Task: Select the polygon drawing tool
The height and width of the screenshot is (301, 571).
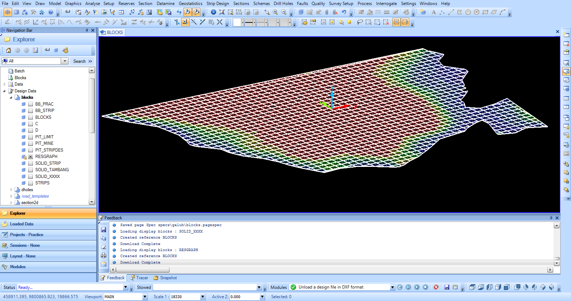Action: pos(468,12)
